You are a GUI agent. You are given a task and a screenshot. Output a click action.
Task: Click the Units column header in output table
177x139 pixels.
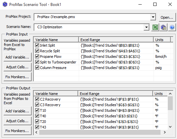(x=160, y=94)
